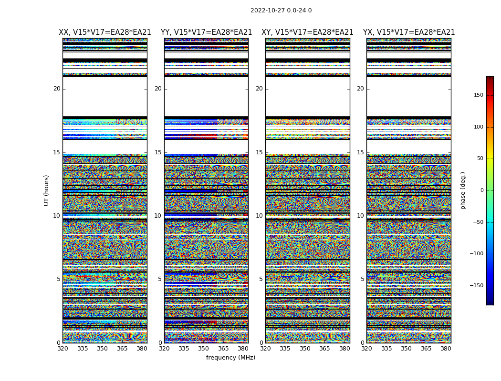Click the 380 MHz tick under YX panel
The image size is (501, 381).
[446, 349]
